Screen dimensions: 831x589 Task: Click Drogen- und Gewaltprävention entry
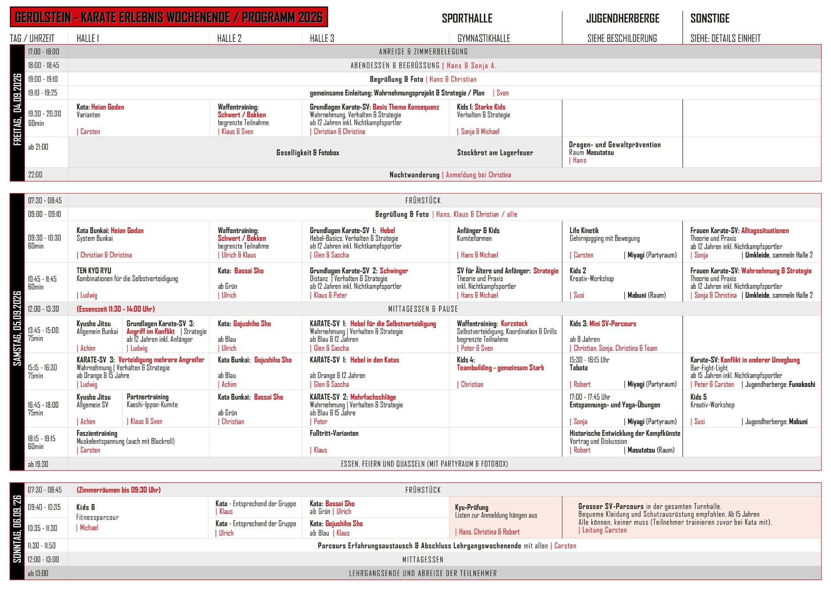tap(615, 145)
